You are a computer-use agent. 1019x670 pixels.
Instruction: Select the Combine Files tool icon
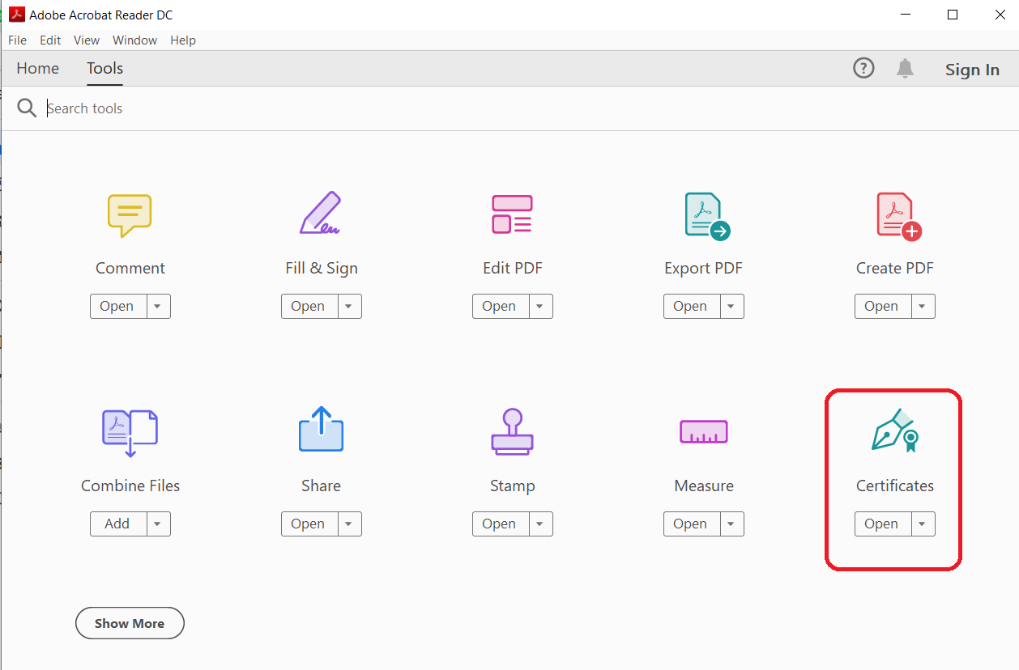[130, 433]
